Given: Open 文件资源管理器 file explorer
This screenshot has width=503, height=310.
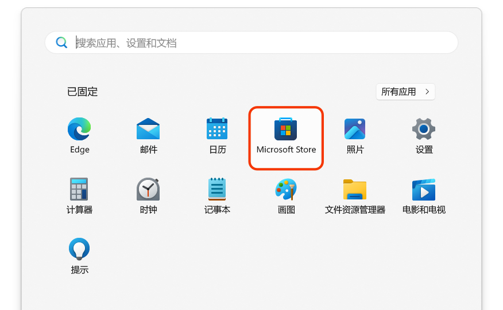Looking at the screenshot, I should point(355,190).
